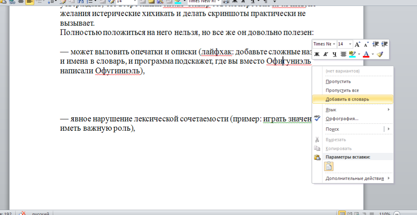Click the Shrink Font icon in mini toolbar

[366, 44]
